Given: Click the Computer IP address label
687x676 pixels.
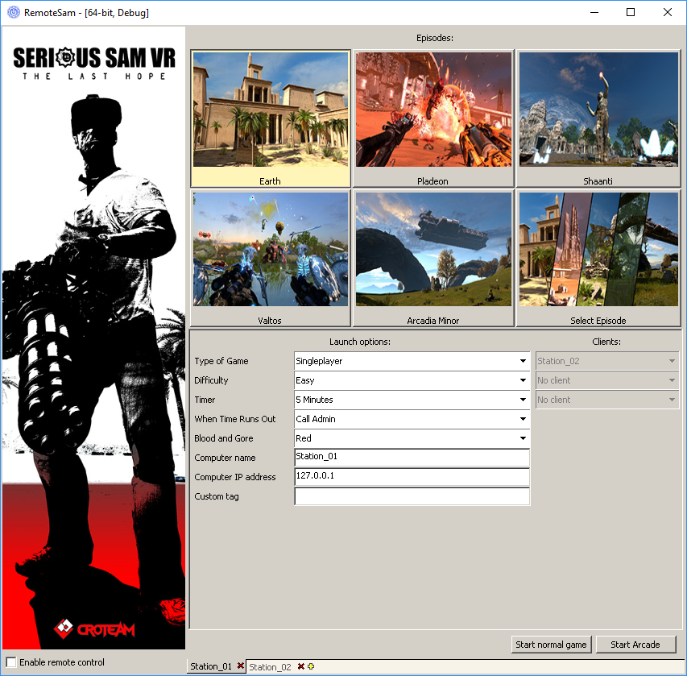Looking at the screenshot, I should [x=235, y=476].
